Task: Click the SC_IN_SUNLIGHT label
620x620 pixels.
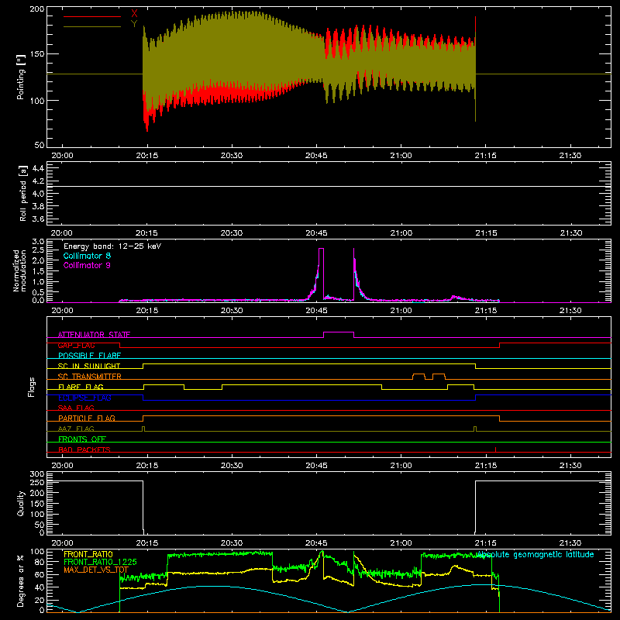Action: pos(89,366)
